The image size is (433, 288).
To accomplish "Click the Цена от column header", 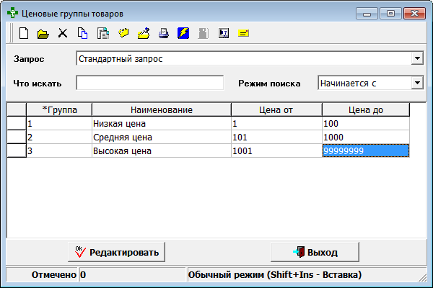I will tap(276, 109).
